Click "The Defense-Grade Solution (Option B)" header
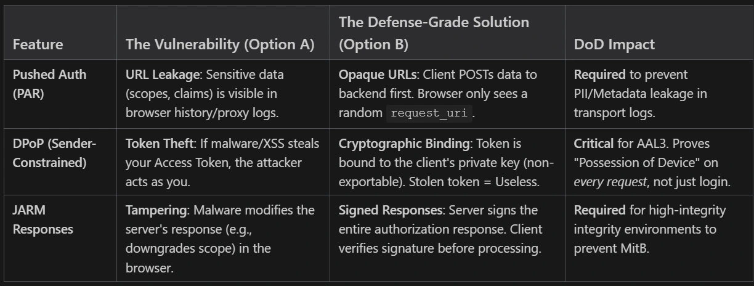The height and width of the screenshot is (286, 754). tap(434, 33)
